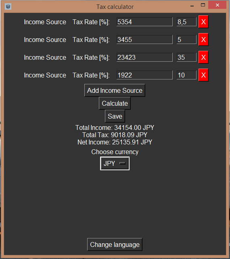Focus the income field containing 5354
230x259 pixels.
coord(144,22)
